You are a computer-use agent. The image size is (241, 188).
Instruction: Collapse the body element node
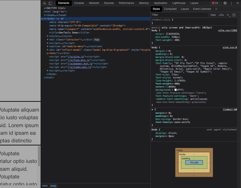[x=45, y=19]
